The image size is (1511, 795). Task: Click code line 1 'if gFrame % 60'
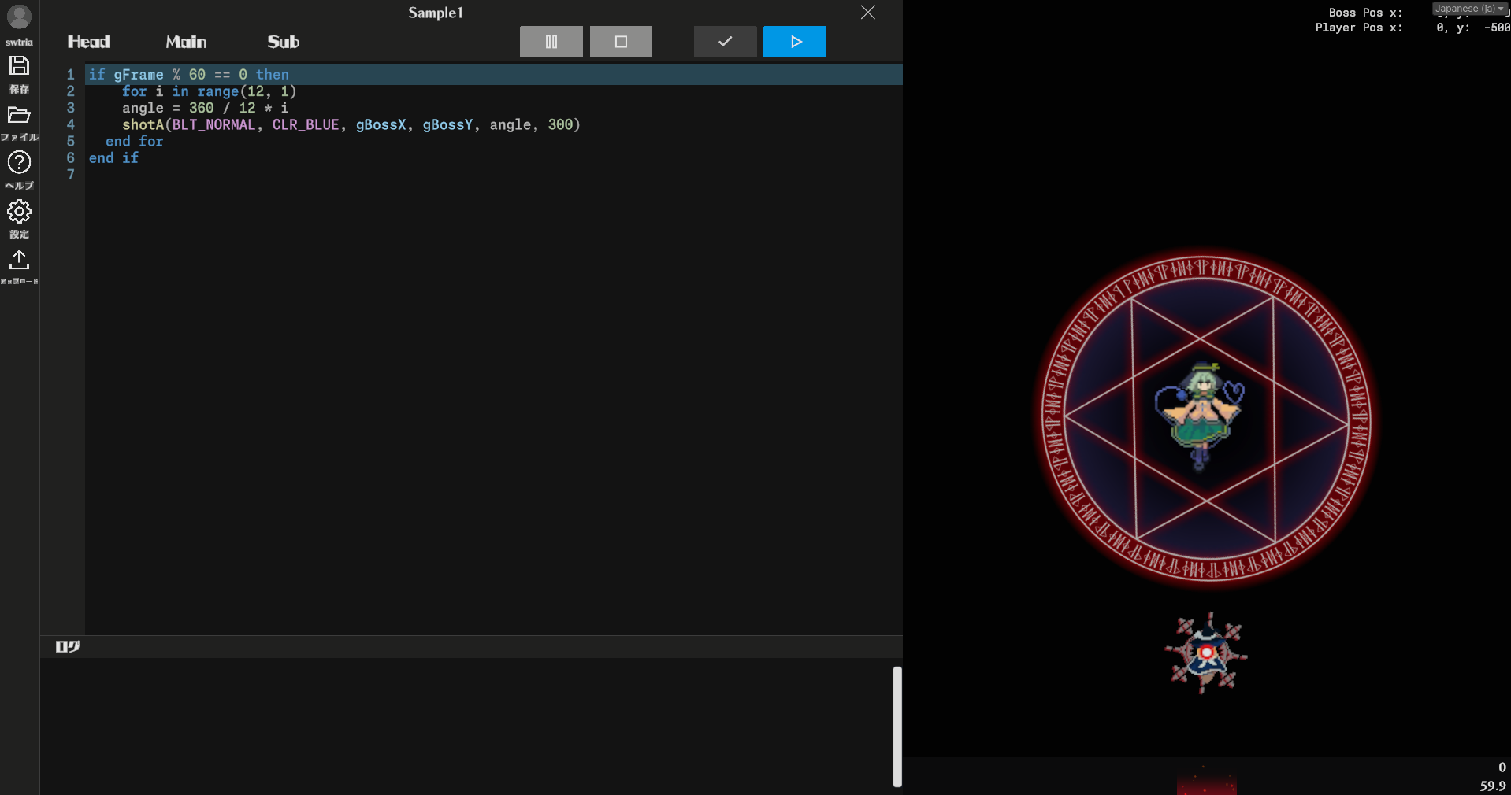189,75
